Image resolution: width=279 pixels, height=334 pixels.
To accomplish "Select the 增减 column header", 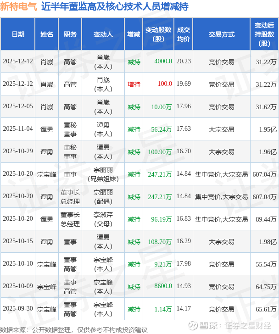I will click(x=134, y=34).
